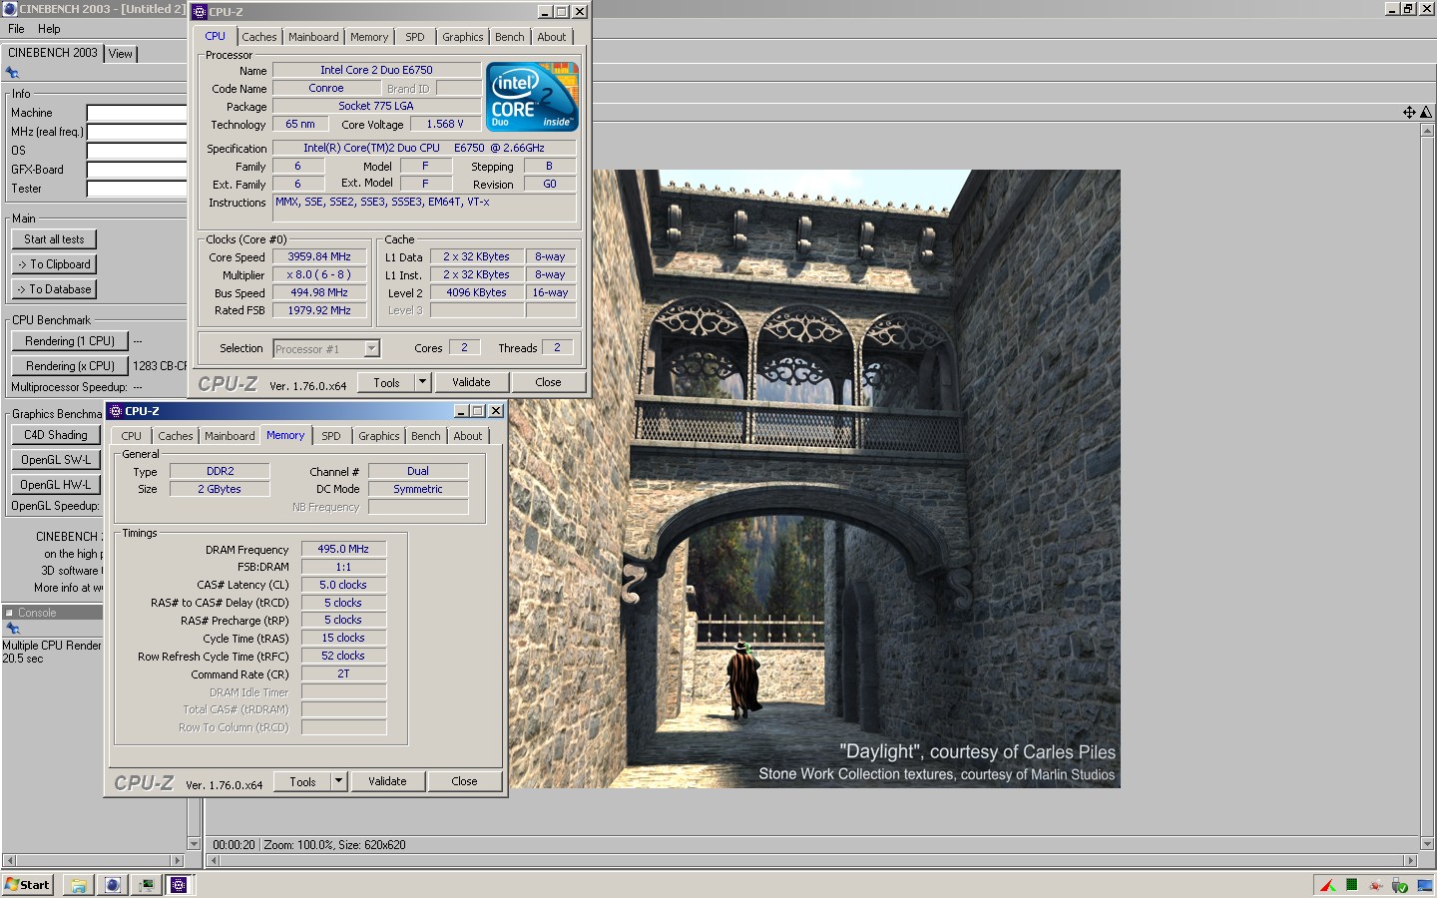Open Tools dropdown arrow in CPU-Z CPU window
Image resolution: width=1437 pixels, height=898 pixels.
422,382
